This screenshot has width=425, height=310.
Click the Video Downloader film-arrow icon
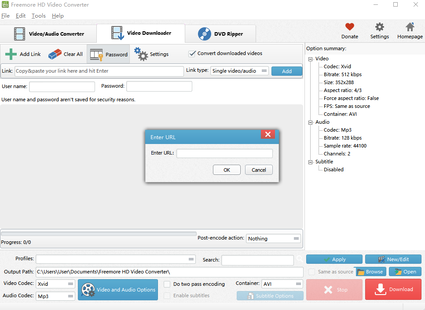coord(117,33)
